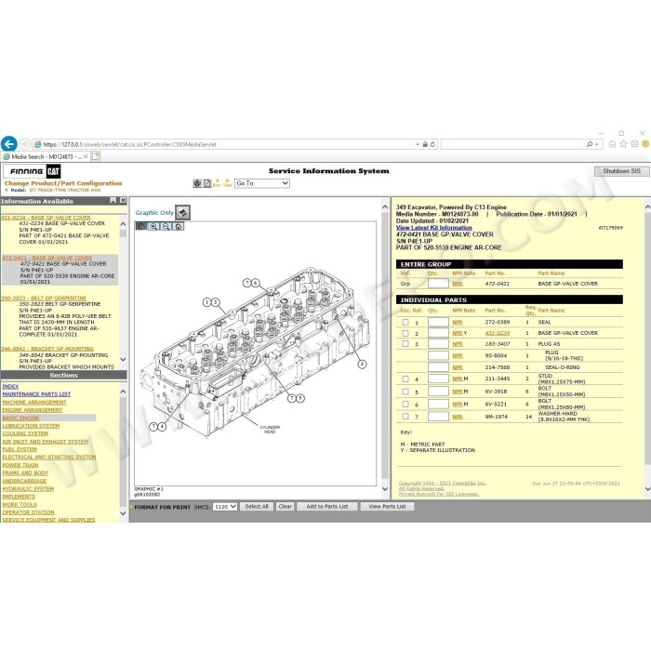Image resolution: width=651 pixels, height=651 pixels.
Task: Click Sections list scrollbar down arrow
Action: pos(123,513)
